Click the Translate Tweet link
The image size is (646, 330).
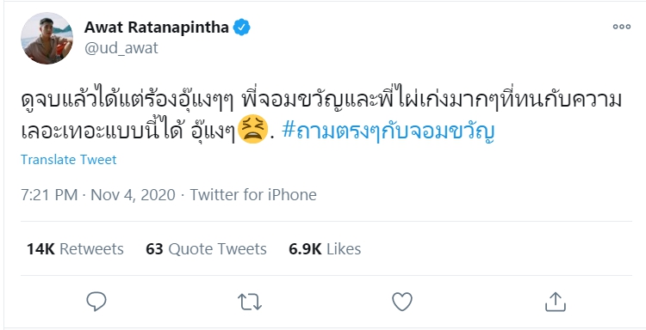pos(69,160)
